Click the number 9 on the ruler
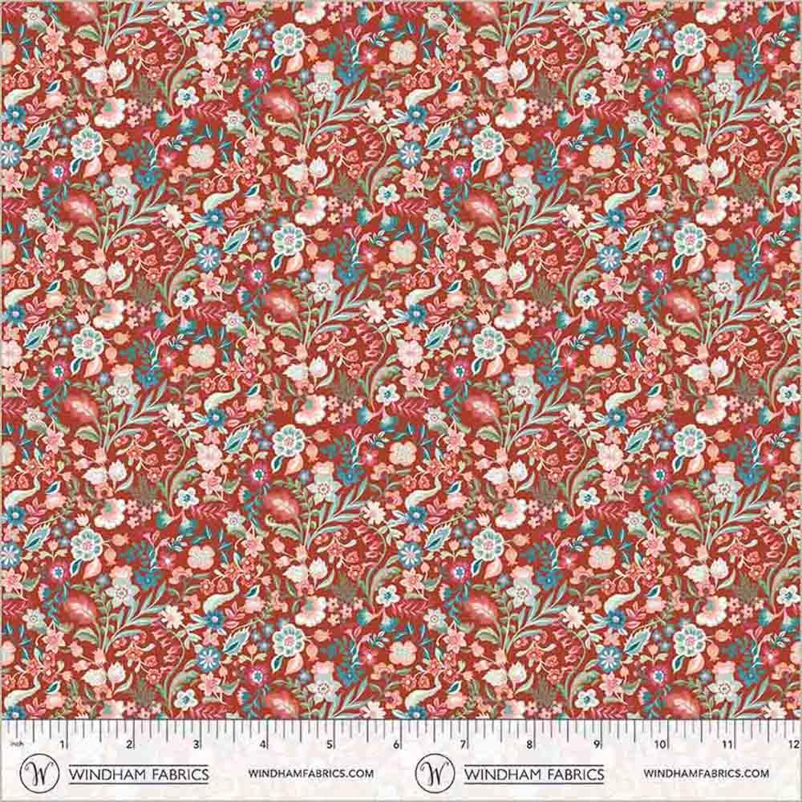802x802 pixels. [595, 744]
